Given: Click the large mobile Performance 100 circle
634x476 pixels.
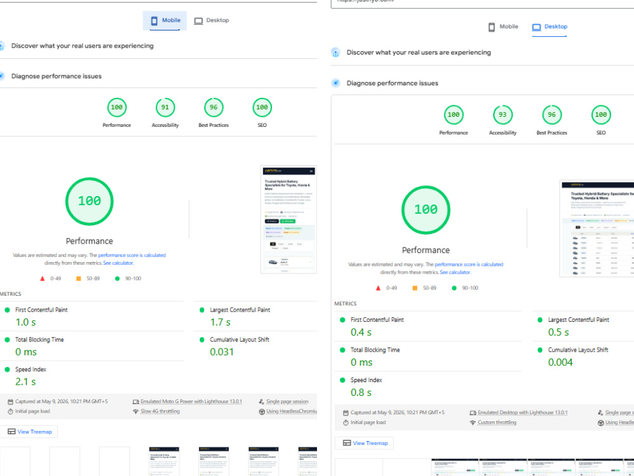Looking at the screenshot, I should (89, 201).
